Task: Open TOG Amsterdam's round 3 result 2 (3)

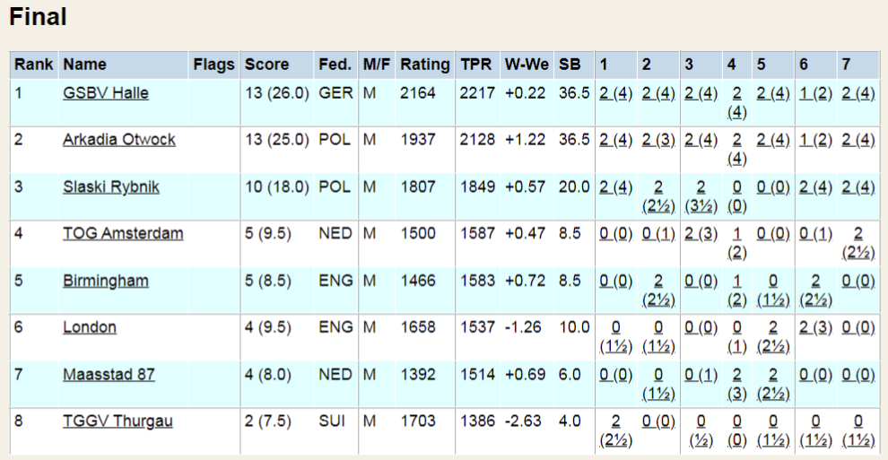Action: pos(701,234)
